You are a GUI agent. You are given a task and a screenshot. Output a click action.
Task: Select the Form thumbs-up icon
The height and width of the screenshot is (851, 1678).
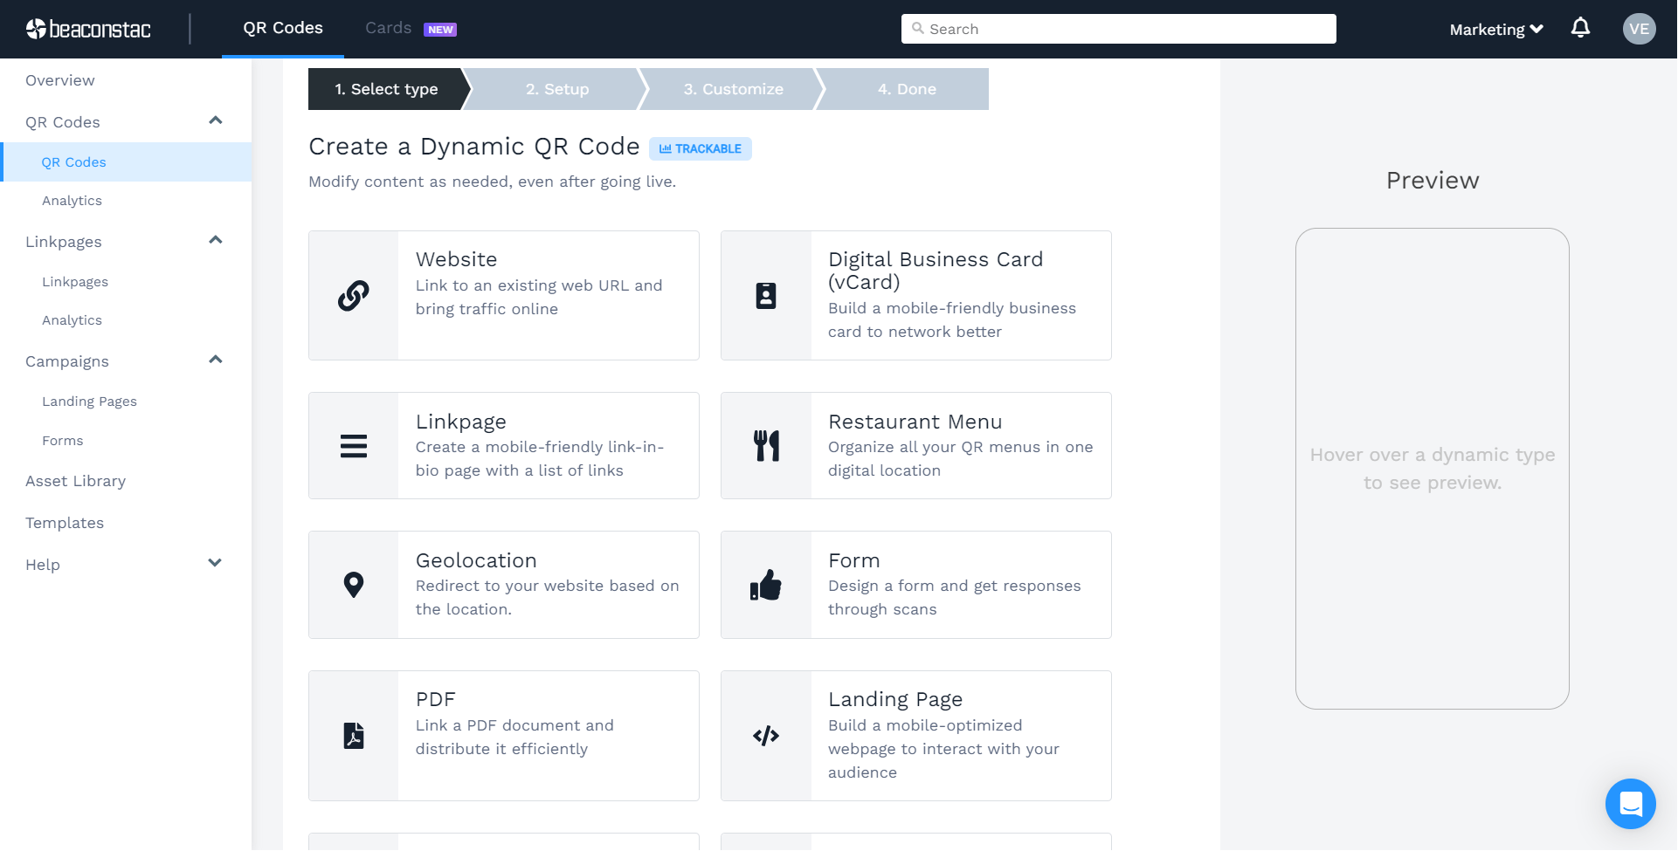point(766,585)
